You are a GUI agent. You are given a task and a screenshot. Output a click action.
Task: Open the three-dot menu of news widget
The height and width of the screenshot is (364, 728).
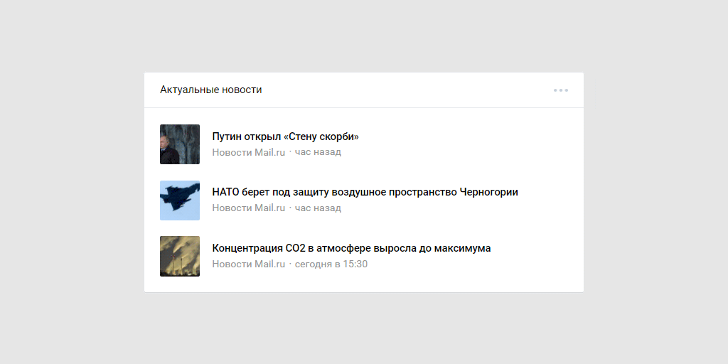pyautogui.click(x=561, y=90)
